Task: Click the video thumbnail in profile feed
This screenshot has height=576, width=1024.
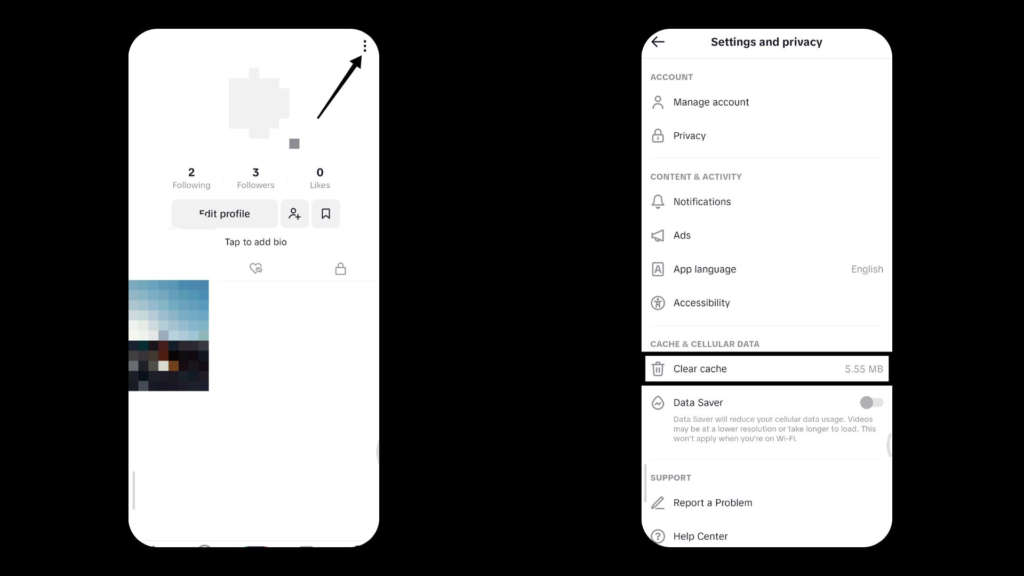Action: (169, 335)
